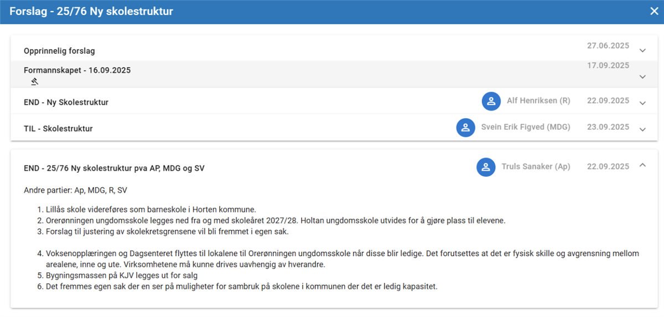Click the name Alf Henriksen (R)
The image size is (664, 317).
click(x=538, y=101)
